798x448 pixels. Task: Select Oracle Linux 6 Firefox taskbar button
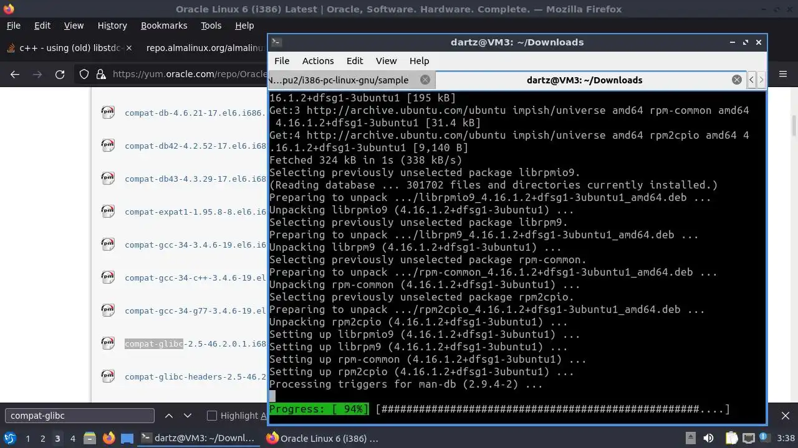(x=324, y=438)
